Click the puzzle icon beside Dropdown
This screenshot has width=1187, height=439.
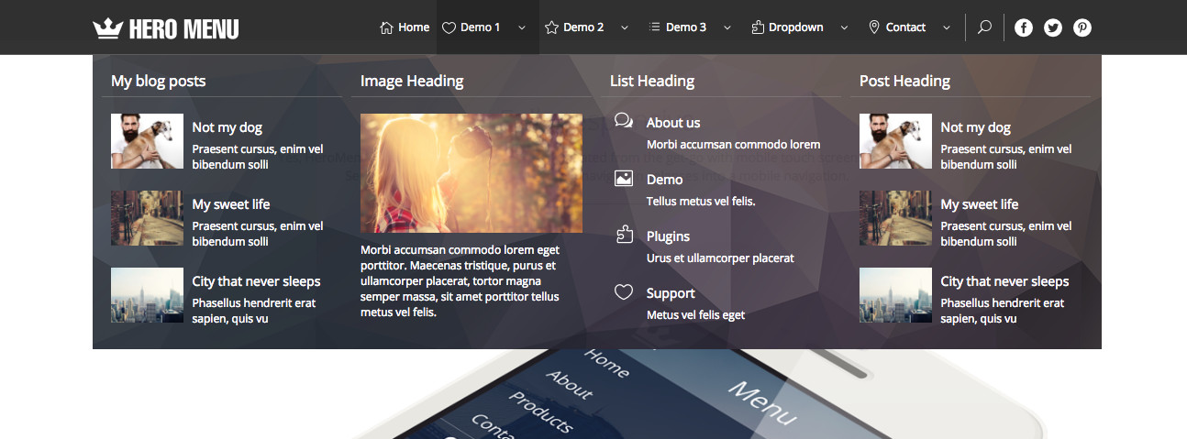click(758, 27)
